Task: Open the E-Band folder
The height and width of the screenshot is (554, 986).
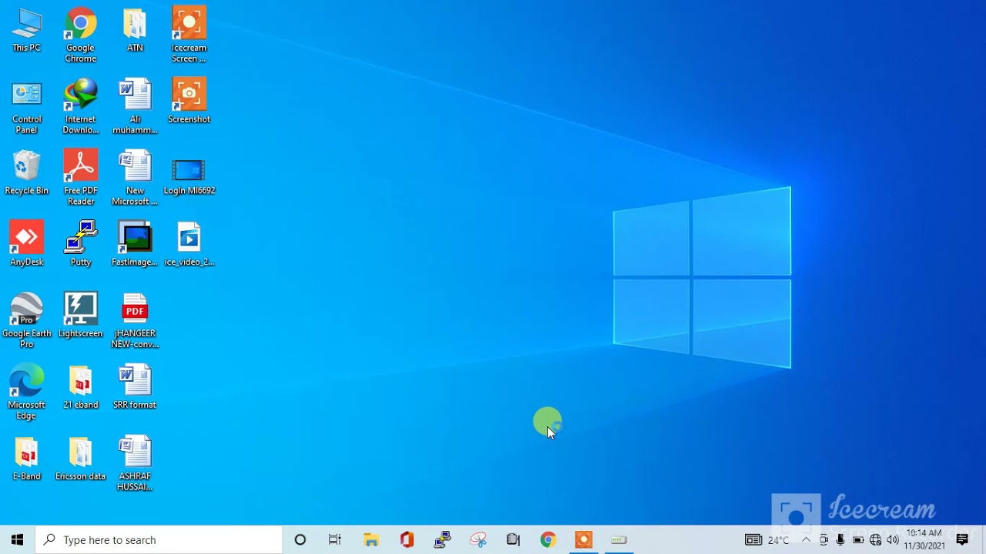Action: [x=26, y=459]
